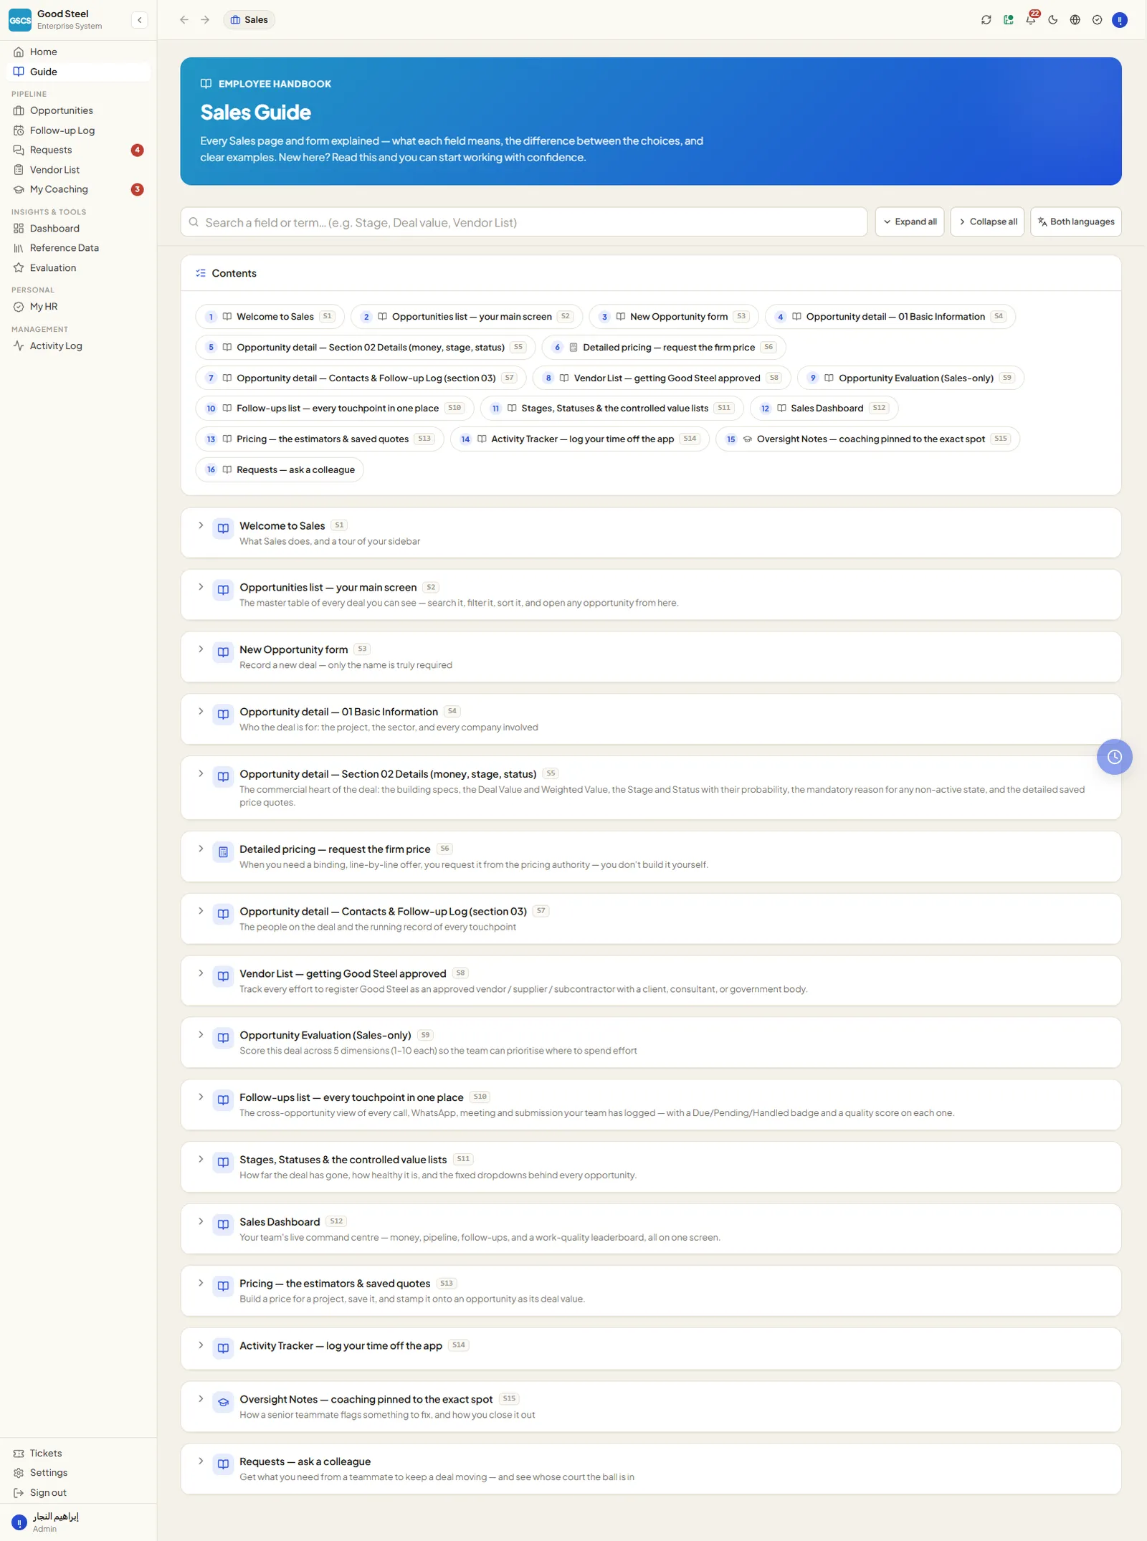Expand Opportunities list — your main screen section
This screenshot has height=1541, width=1147.
651,595
